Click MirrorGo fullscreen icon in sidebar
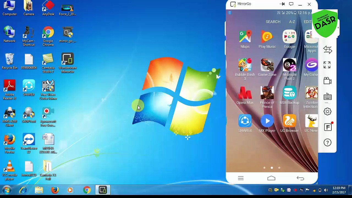This screenshot has width=352, height=198. pos(327,65)
